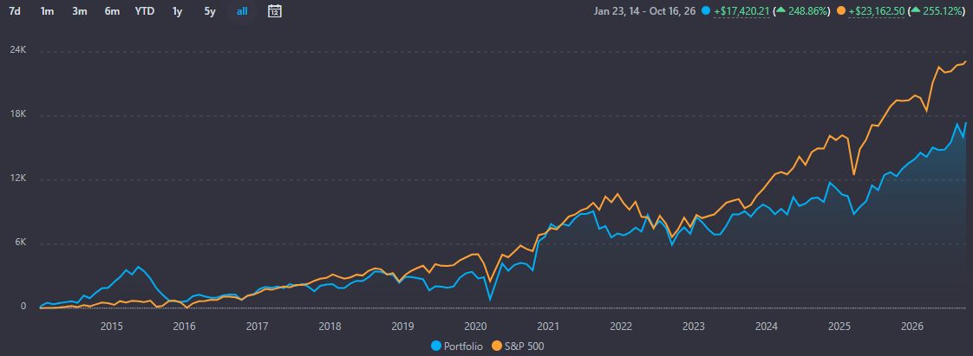973x356 pixels.
Task: Toggle the Portfolio series in legend
Action: click(x=456, y=346)
